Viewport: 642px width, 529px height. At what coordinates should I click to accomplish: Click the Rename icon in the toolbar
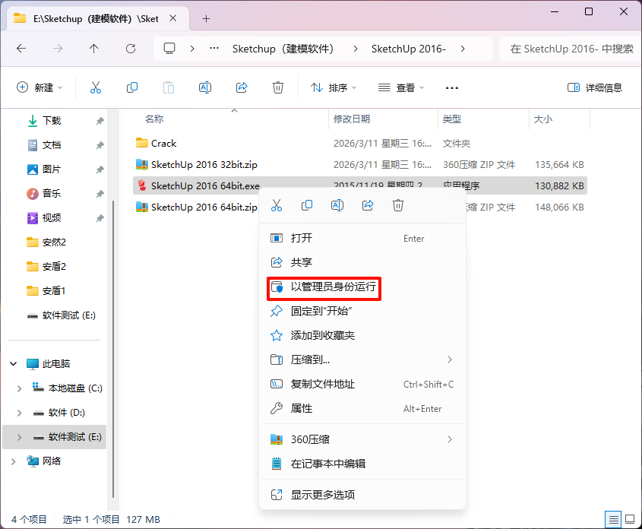pos(204,87)
